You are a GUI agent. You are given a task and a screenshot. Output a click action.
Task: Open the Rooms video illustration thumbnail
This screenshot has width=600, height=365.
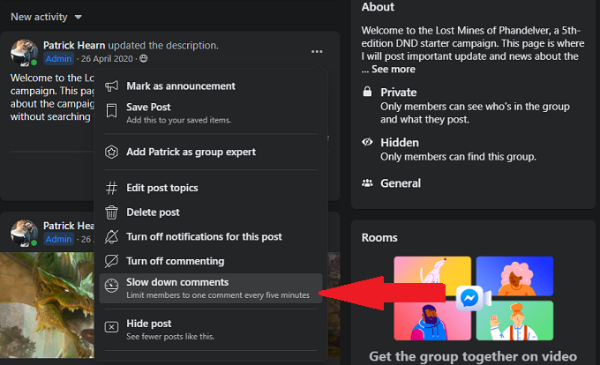(473, 298)
